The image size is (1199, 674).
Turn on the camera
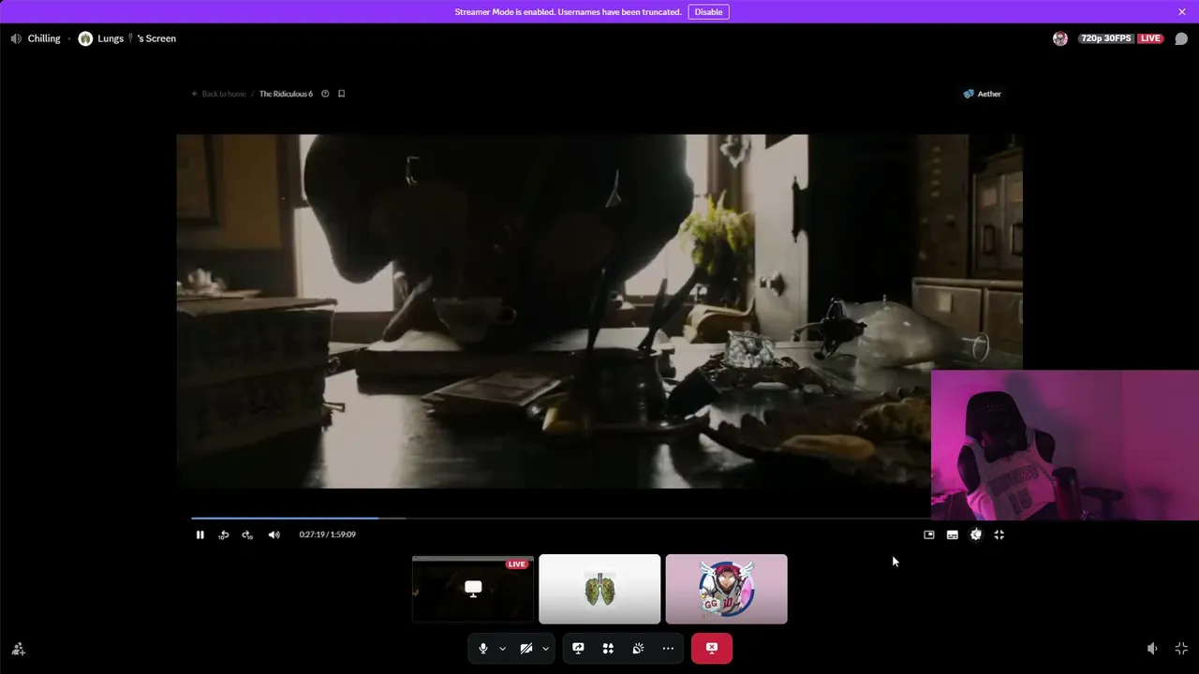(526, 648)
